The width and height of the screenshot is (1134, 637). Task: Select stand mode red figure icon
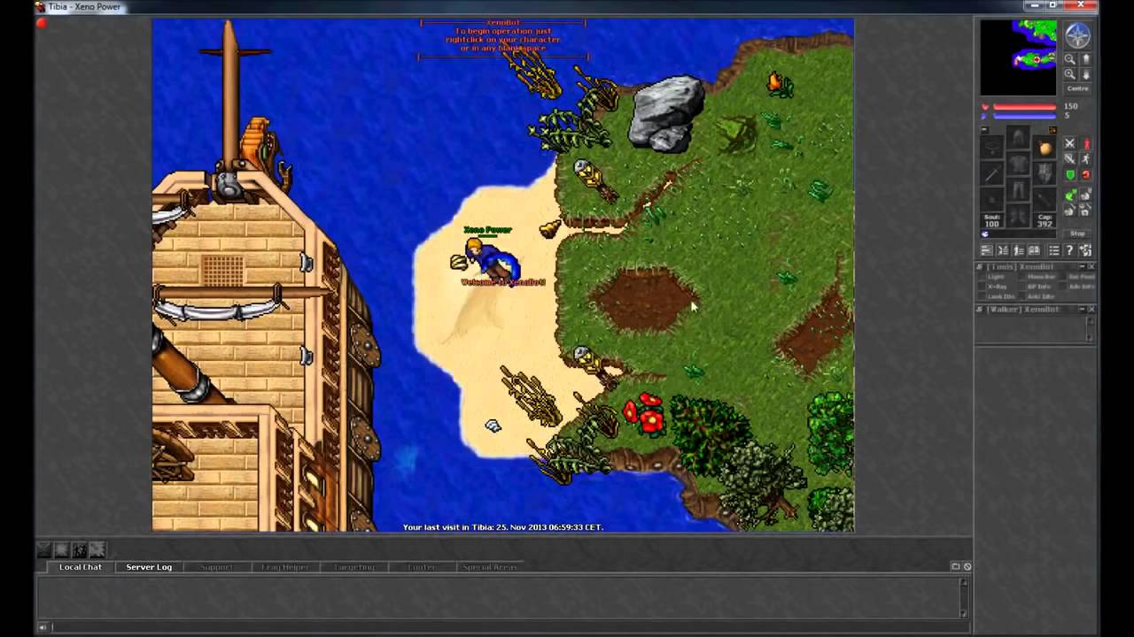pos(1087,143)
